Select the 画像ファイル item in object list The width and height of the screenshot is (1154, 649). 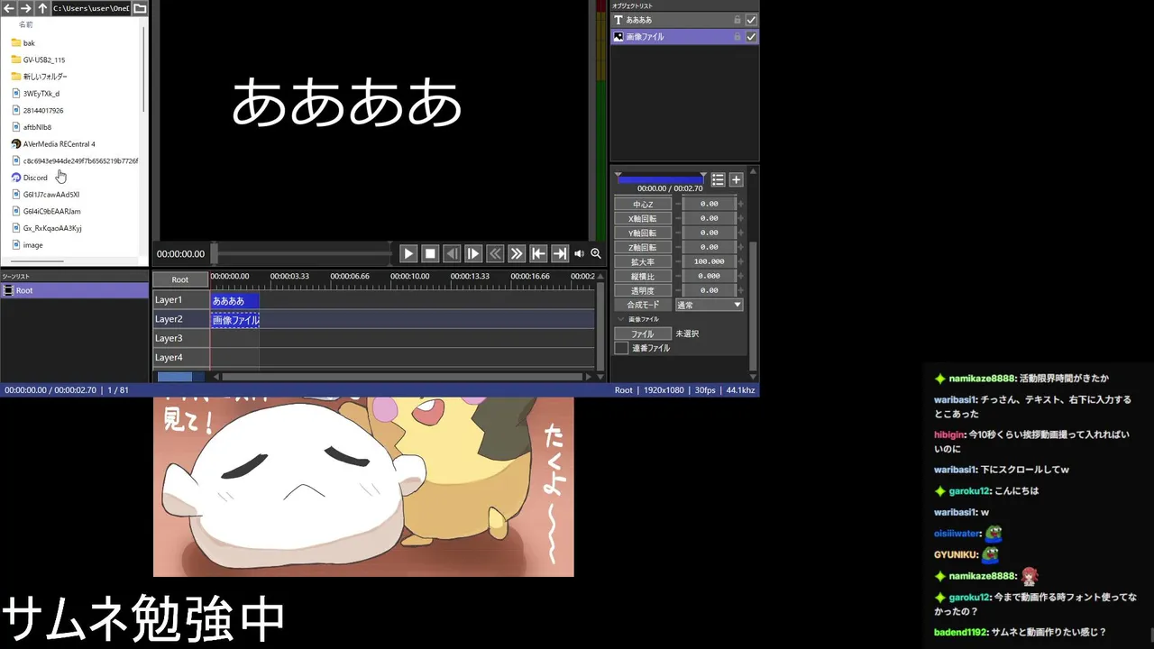[685, 37]
